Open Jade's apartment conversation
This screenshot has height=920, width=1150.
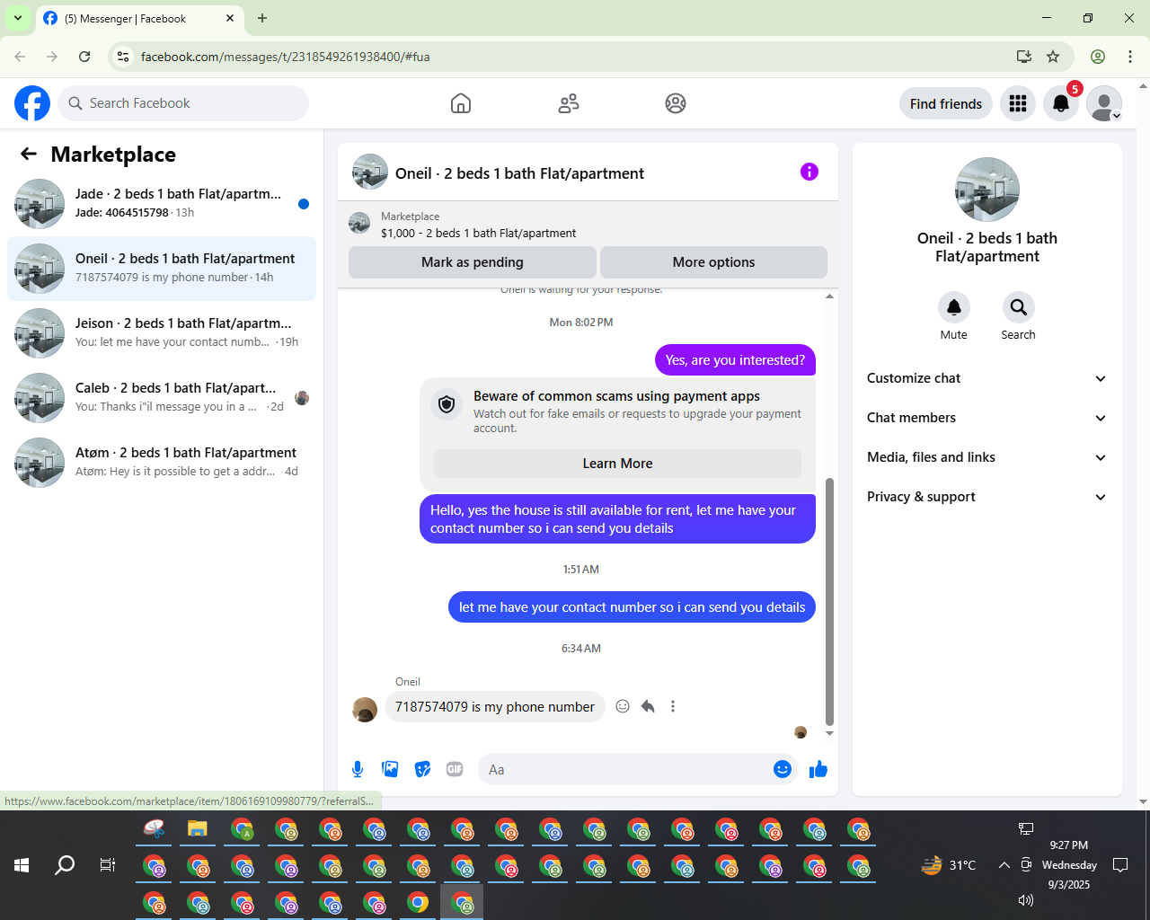point(162,204)
